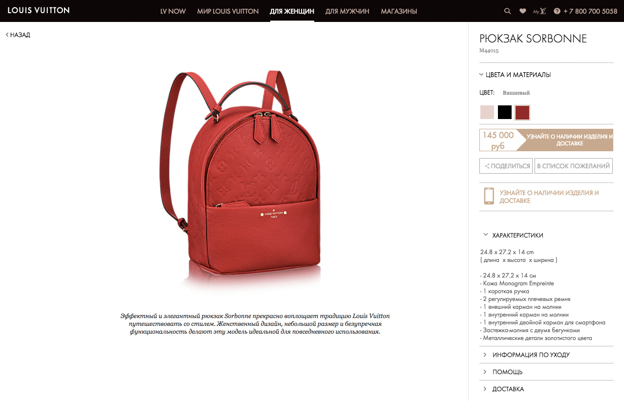
Task: Open the LV Now menu item
Action: coord(173,11)
